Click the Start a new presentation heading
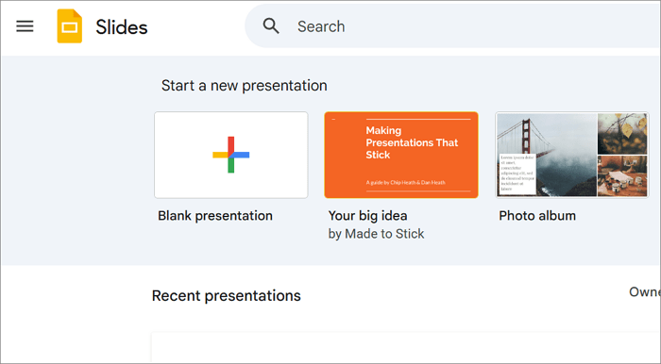 point(244,86)
